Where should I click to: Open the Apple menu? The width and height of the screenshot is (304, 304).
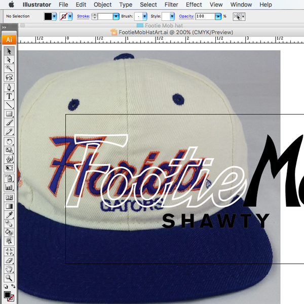pyautogui.click(x=12, y=5)
